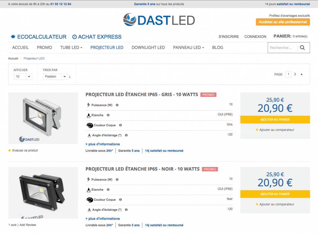Click info icon beside Etanche, first product
This screenshot has width=318, height=235.
click(x=108, y=115)
